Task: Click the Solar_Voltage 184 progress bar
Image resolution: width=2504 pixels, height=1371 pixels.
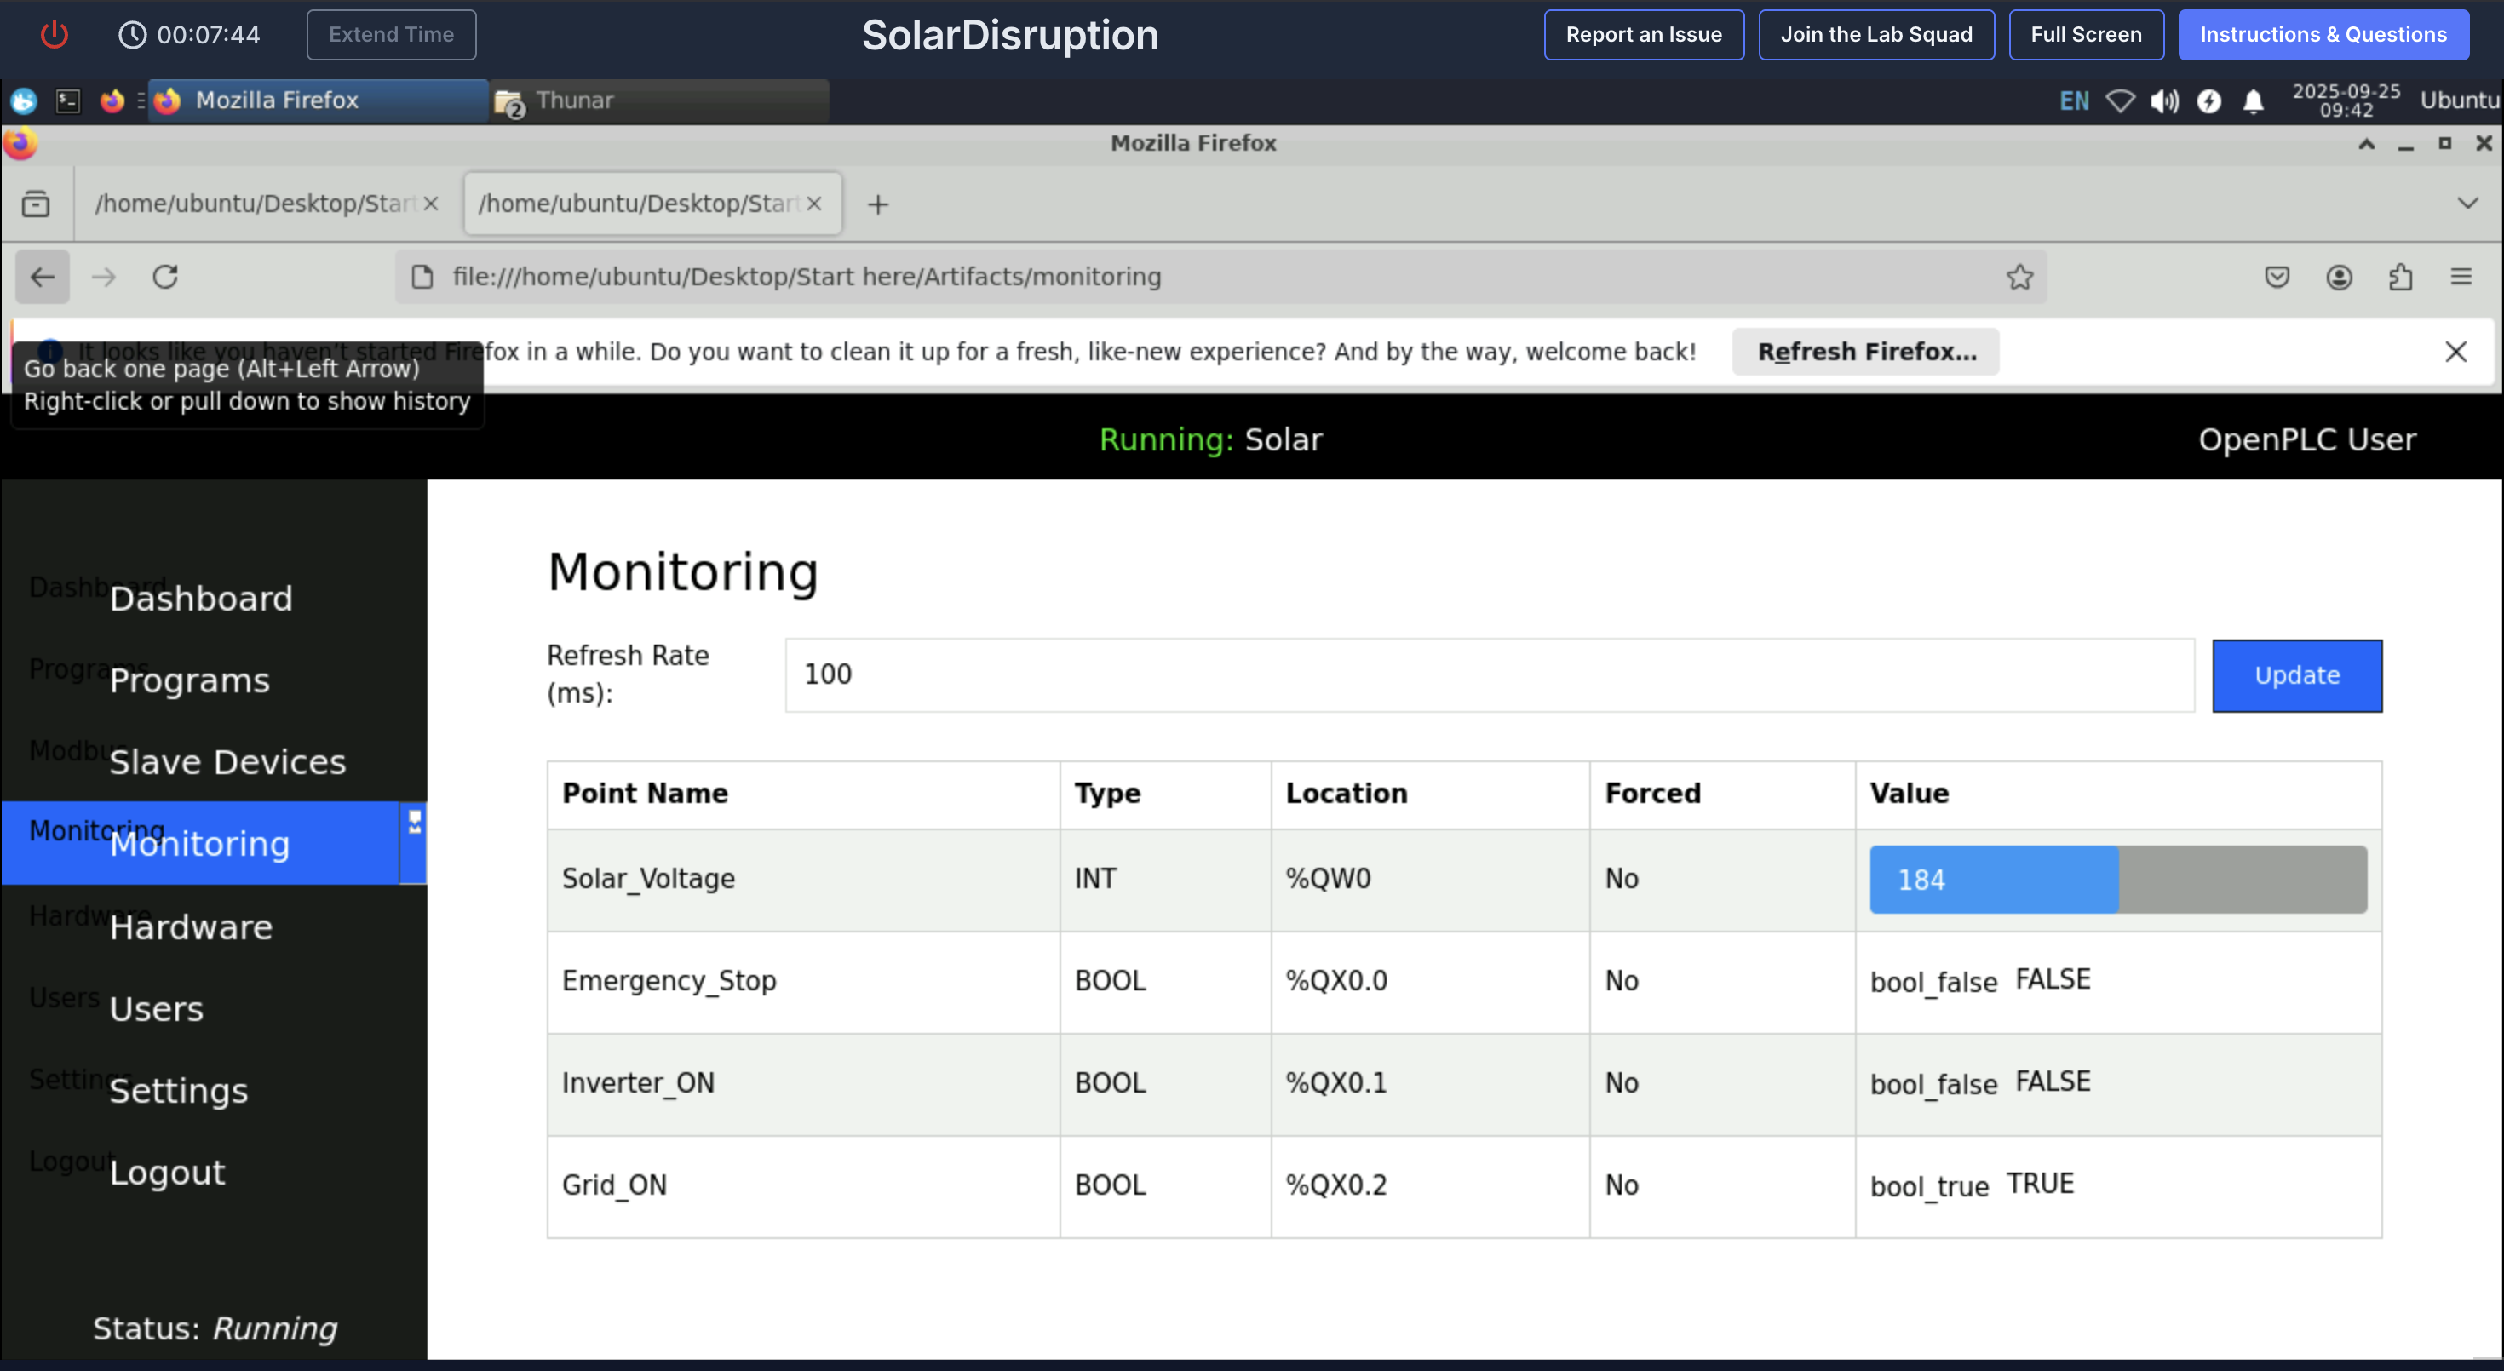Action: [x=2117, y=880]
